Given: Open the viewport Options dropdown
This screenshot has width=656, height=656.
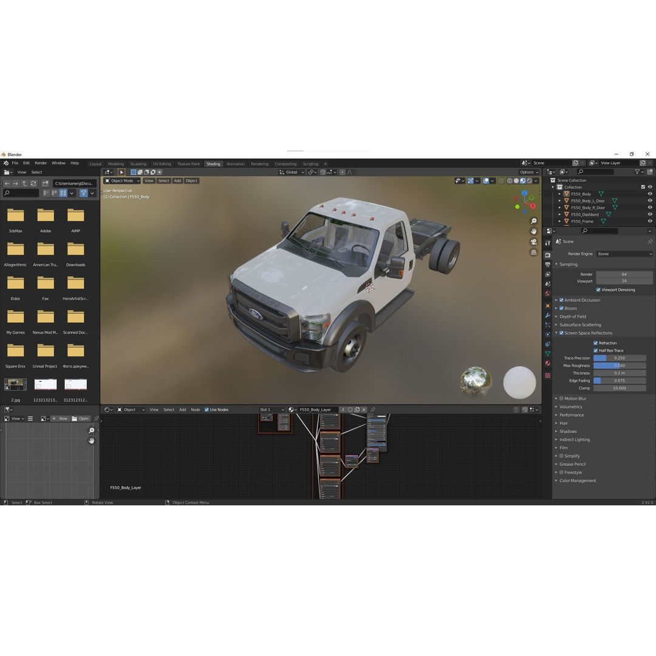Looking at the screenshot, I should [x=529, y=172].
